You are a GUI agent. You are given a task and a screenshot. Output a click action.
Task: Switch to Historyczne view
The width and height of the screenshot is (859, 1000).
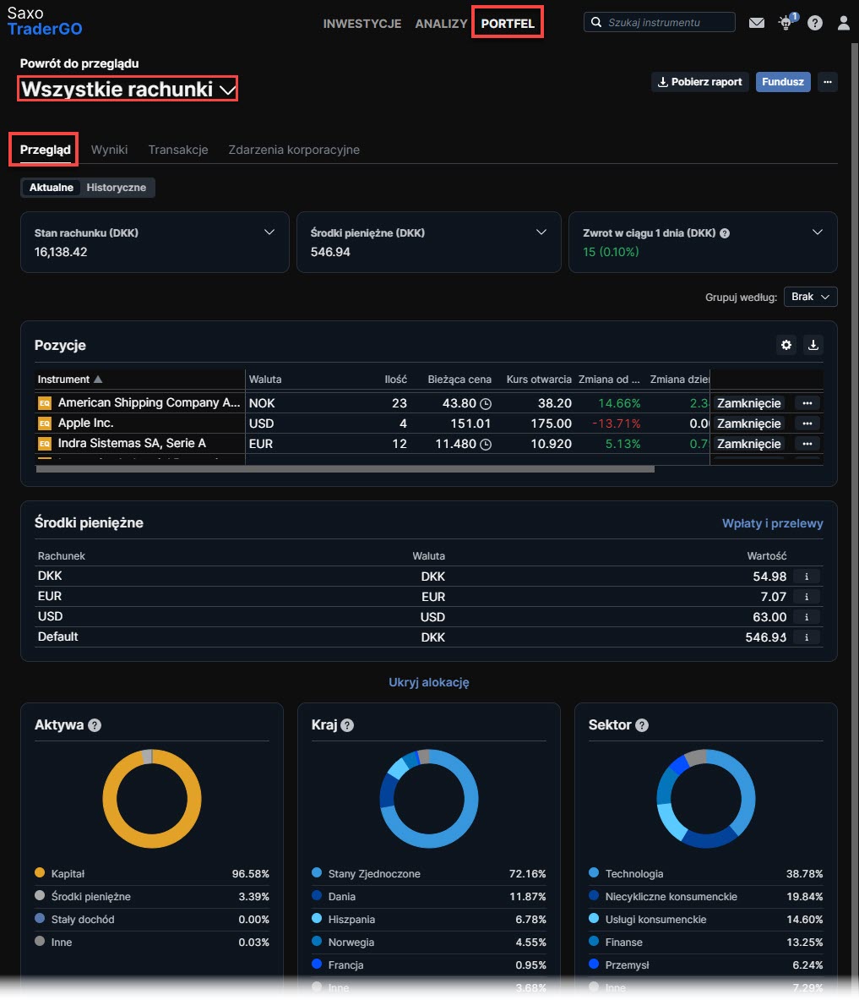pyautogui.click(x=116, y=188)
